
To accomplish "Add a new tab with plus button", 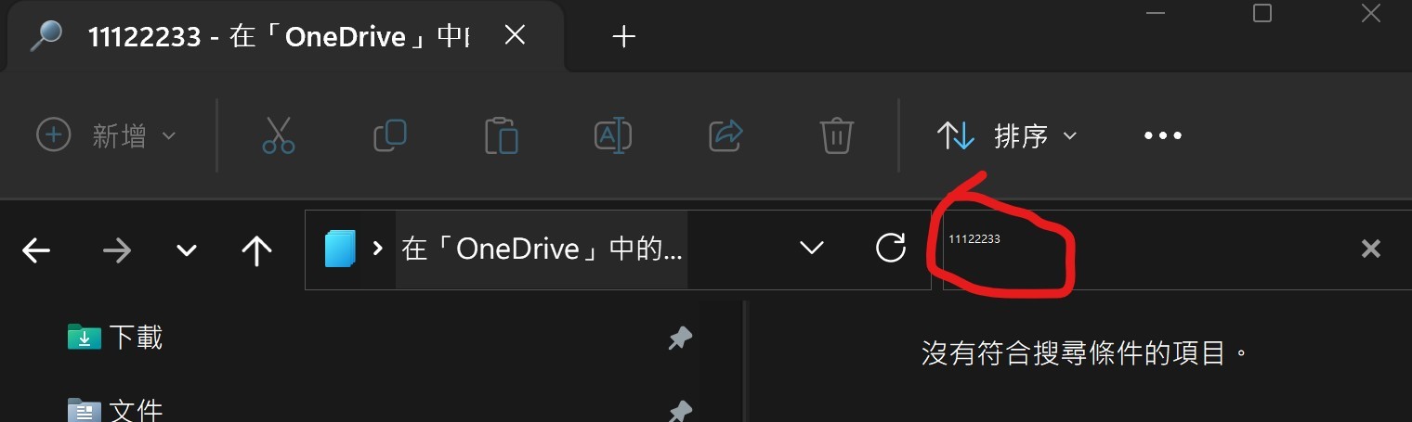I will 624,37.
